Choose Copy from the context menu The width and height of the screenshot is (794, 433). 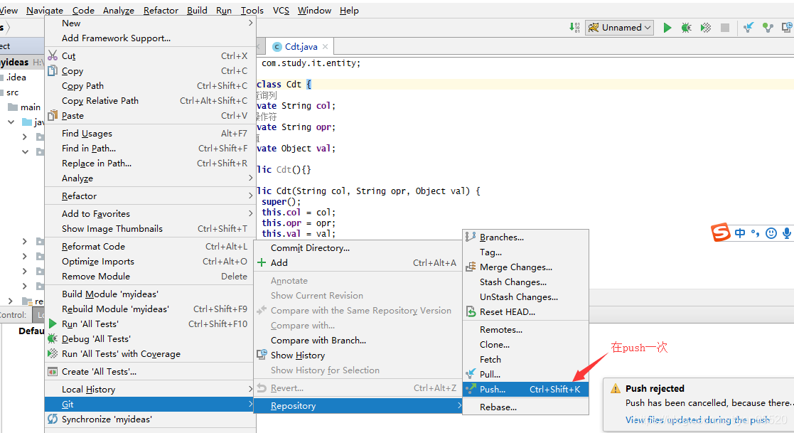(150, 71)
